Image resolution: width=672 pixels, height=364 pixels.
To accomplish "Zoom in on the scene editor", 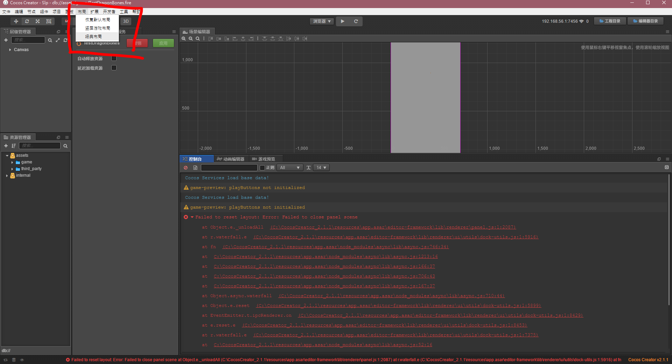I will (x=183, y=38).
